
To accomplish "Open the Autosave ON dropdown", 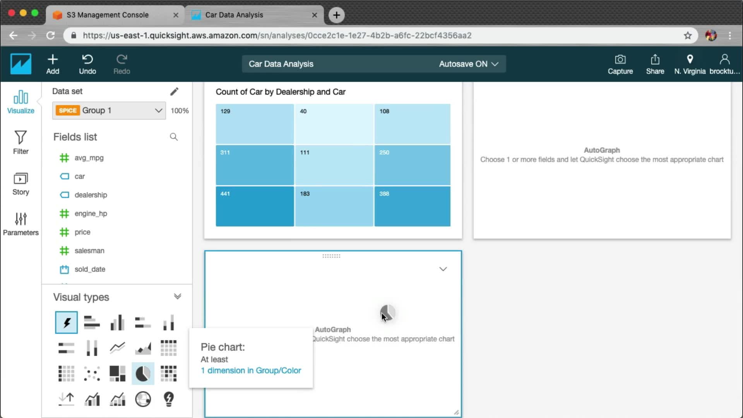I will pyautogui.click(x=468, y=64).
